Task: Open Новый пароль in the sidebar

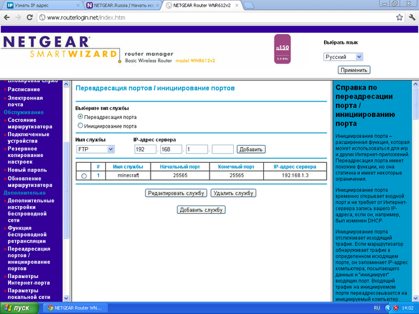Action: tap(27, 170)
